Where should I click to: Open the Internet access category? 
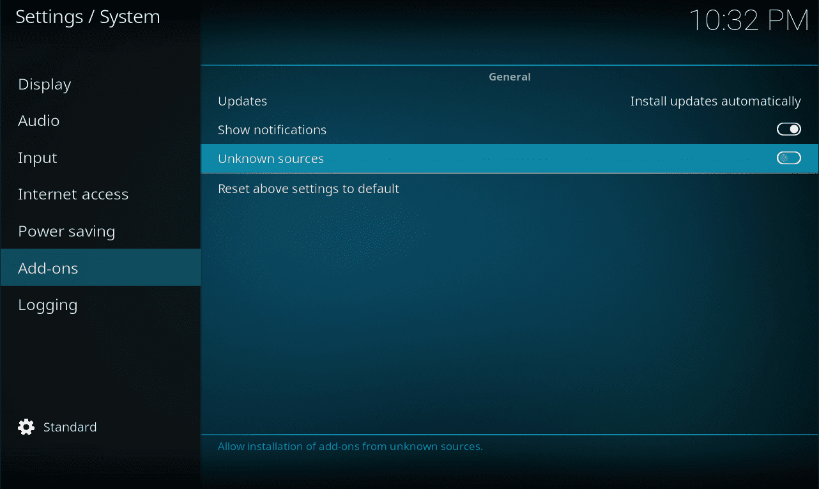coord(73,194)
